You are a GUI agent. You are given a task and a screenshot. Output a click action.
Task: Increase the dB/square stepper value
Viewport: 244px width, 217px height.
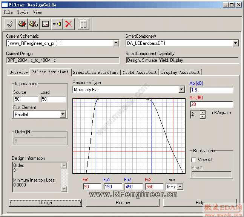point(203,113)
